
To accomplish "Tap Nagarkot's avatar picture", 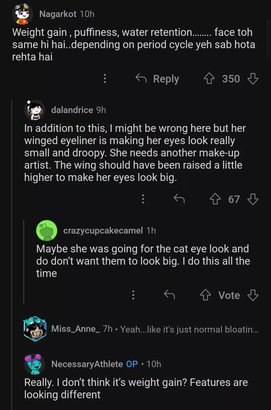I will (22, 14).
